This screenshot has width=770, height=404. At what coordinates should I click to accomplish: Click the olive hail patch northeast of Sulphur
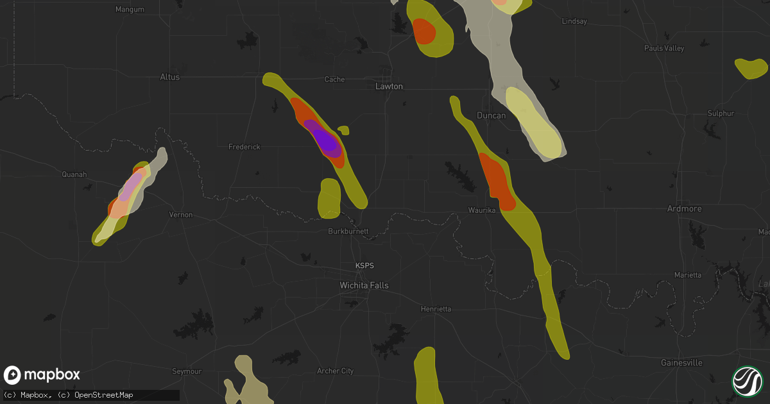point(751,68)
